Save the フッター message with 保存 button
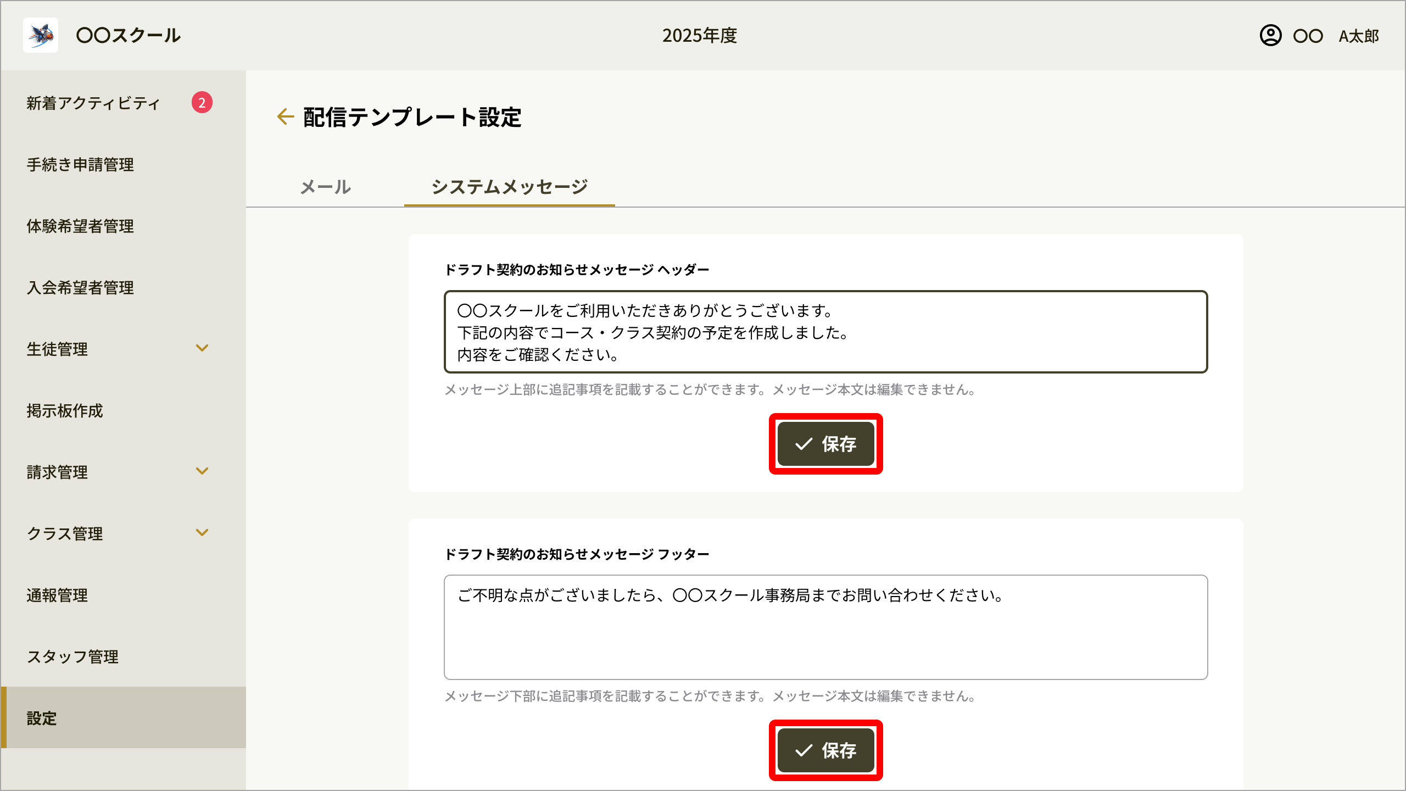Image resolution: width=1406 pixels, height=791 pixels. 825,750
